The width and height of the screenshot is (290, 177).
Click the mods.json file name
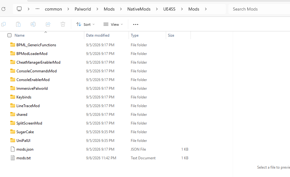point(25,149)
